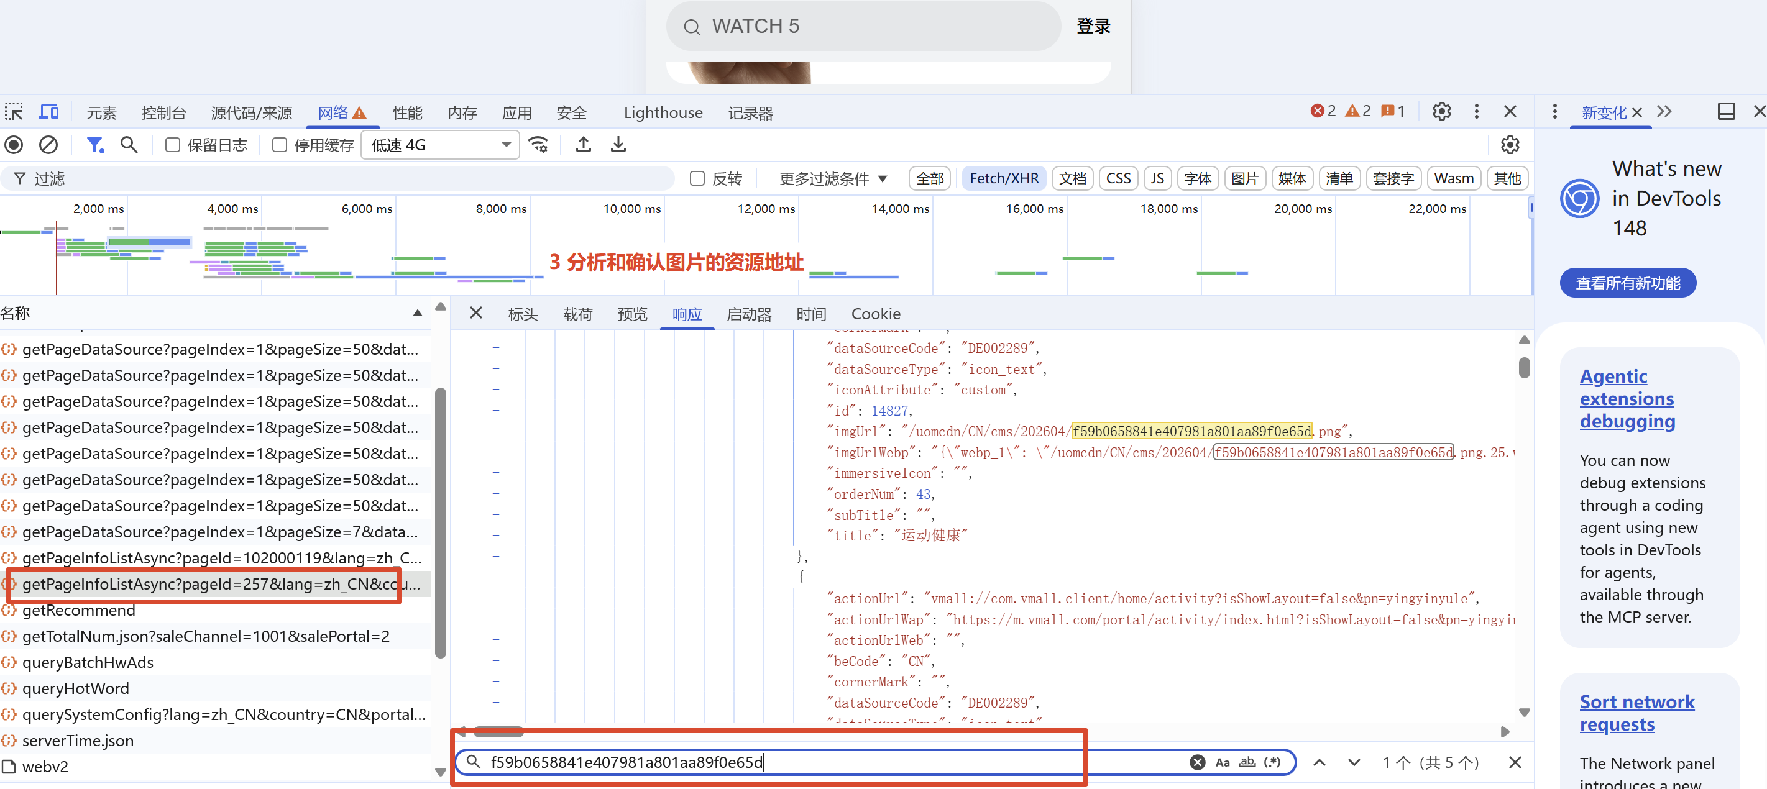The image size is (1767, 789).
Task: Click the yellow warnings count badge
Action: point(1357,111)
